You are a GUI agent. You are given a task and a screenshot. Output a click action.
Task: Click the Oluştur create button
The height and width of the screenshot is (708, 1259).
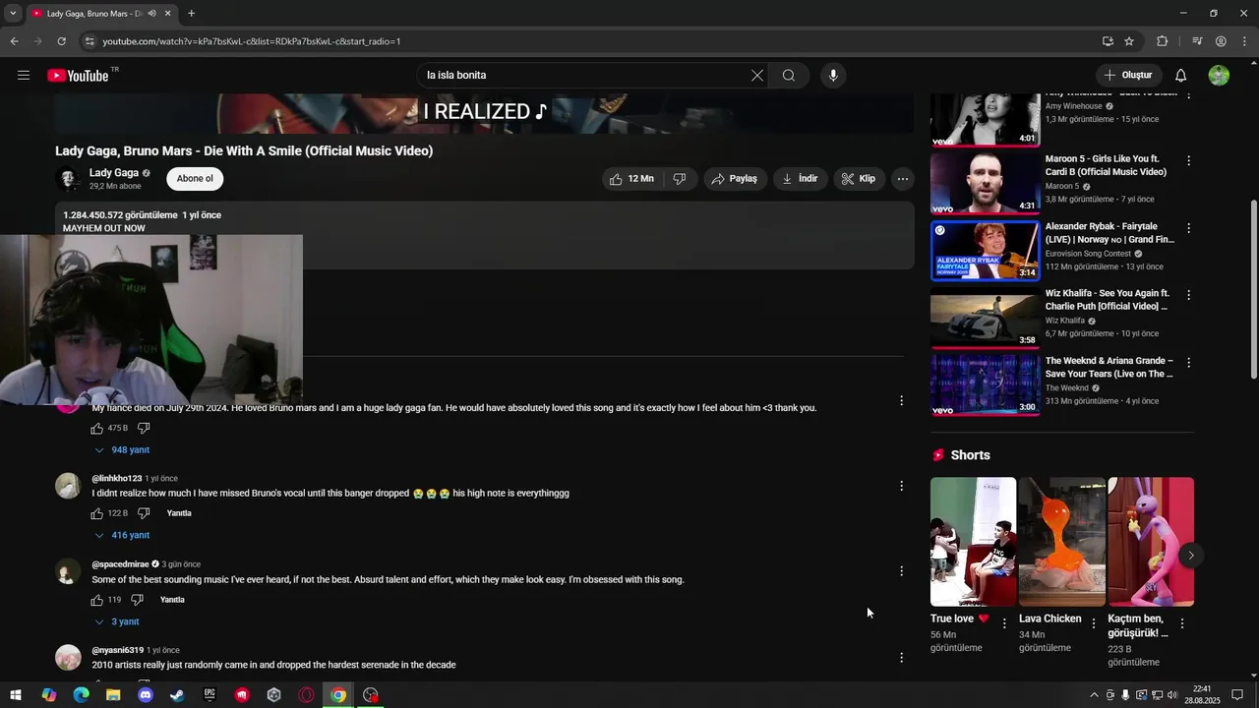click(x=1128, y=76)
